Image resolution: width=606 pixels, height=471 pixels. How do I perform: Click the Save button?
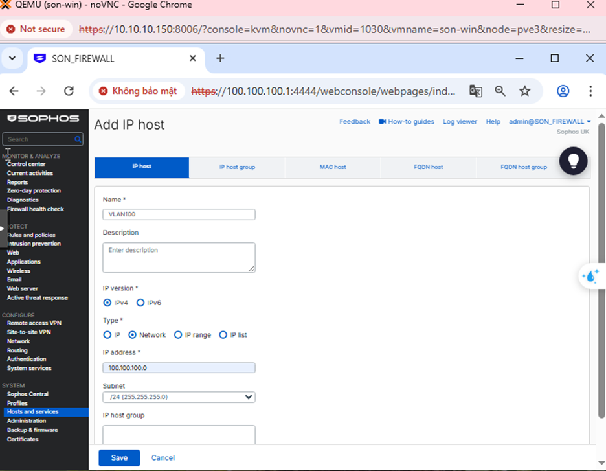pos(119,457)
